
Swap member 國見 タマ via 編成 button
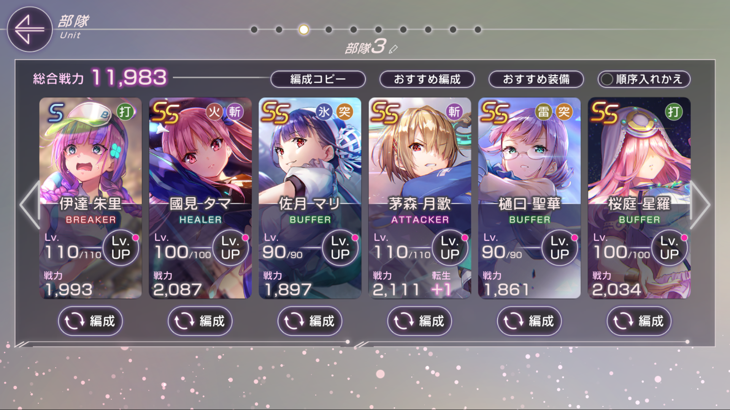coord(200,321)
